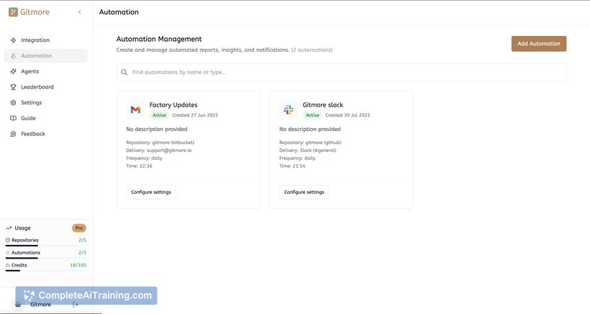Click the Pro plan badge

coord(79,228)
